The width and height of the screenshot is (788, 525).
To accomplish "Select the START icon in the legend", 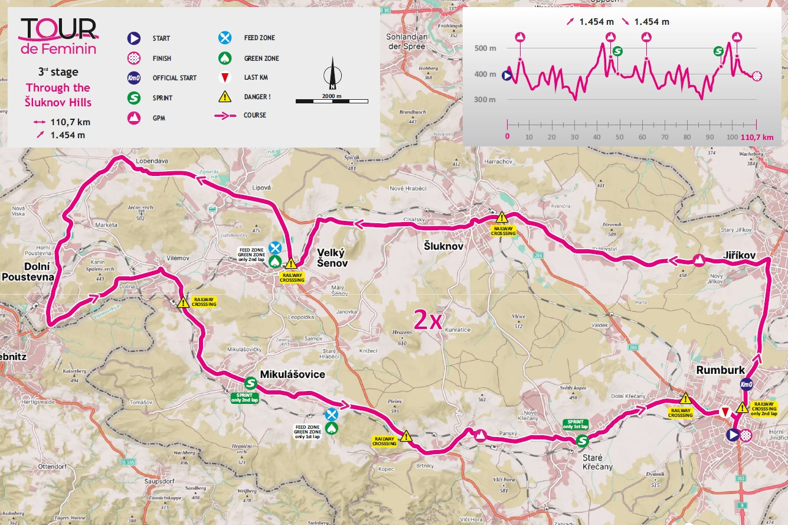I will pos(134,38).
